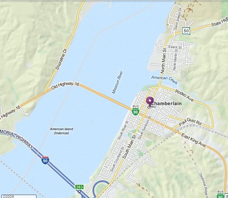Screen dimensions: 228x198
Task: Click the State Highway 50 shield marker
Action: tap(186, 31)
